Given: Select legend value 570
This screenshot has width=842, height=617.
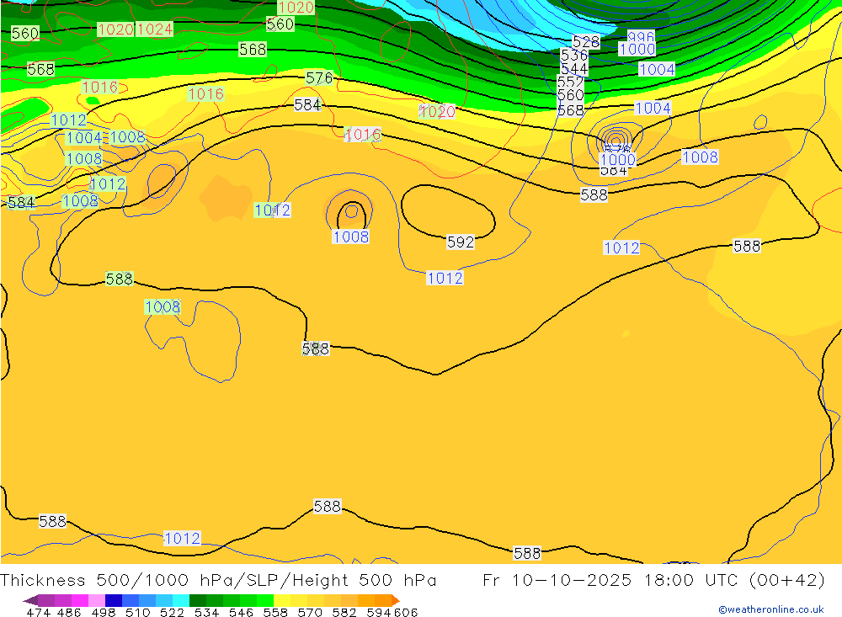Looking at the screenshot, I should pos(309,612).
